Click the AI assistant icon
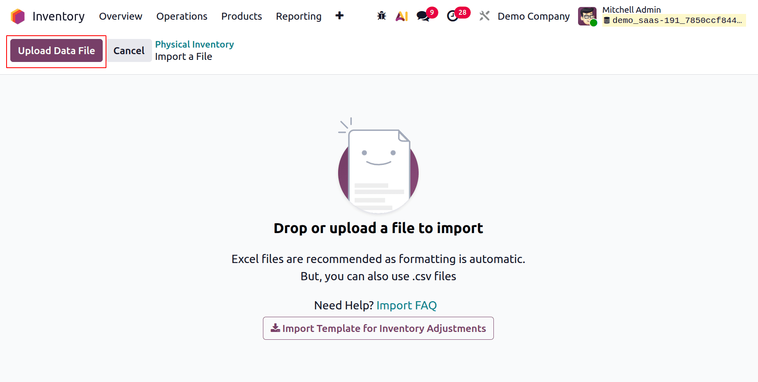Viewport: 758px width, 382px height. click(401, 16)
